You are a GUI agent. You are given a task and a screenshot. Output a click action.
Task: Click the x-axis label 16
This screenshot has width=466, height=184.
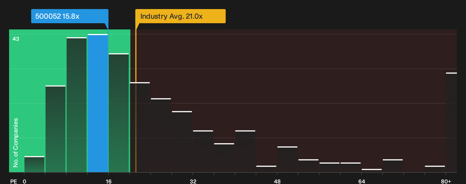pos(109,181)
